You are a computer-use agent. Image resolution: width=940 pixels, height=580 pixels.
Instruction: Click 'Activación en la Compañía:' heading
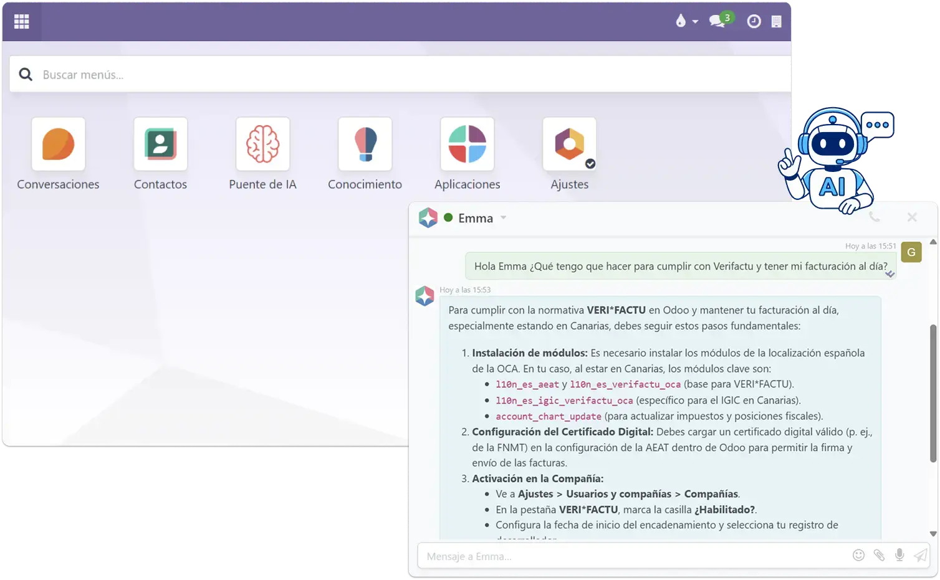click(x=538, y=478)
